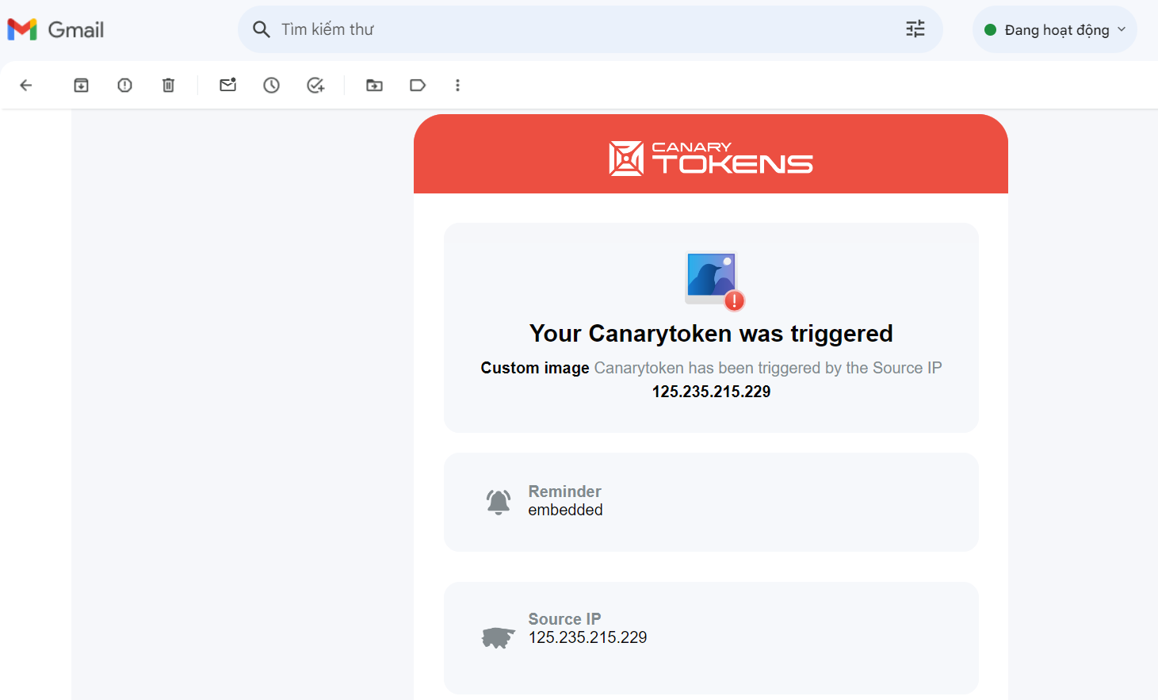Viewport: 1158px width, 700px height.
Task: Snooze this email with clock icon
Action: click(271, 85)
